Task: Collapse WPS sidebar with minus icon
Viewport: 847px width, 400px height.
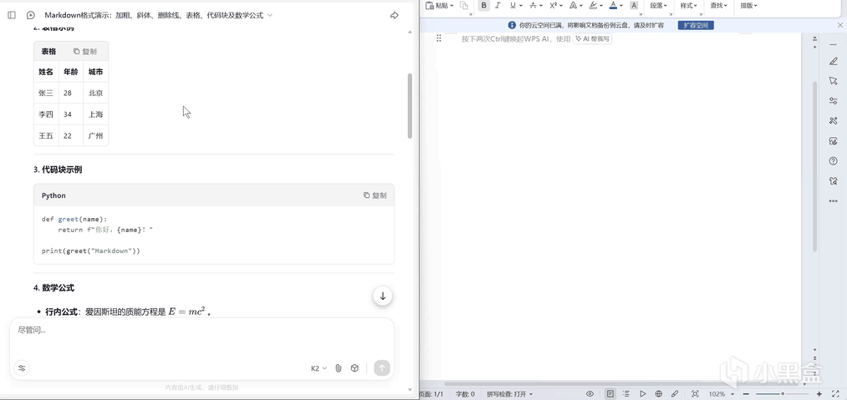Action: (x=833, y=43)
